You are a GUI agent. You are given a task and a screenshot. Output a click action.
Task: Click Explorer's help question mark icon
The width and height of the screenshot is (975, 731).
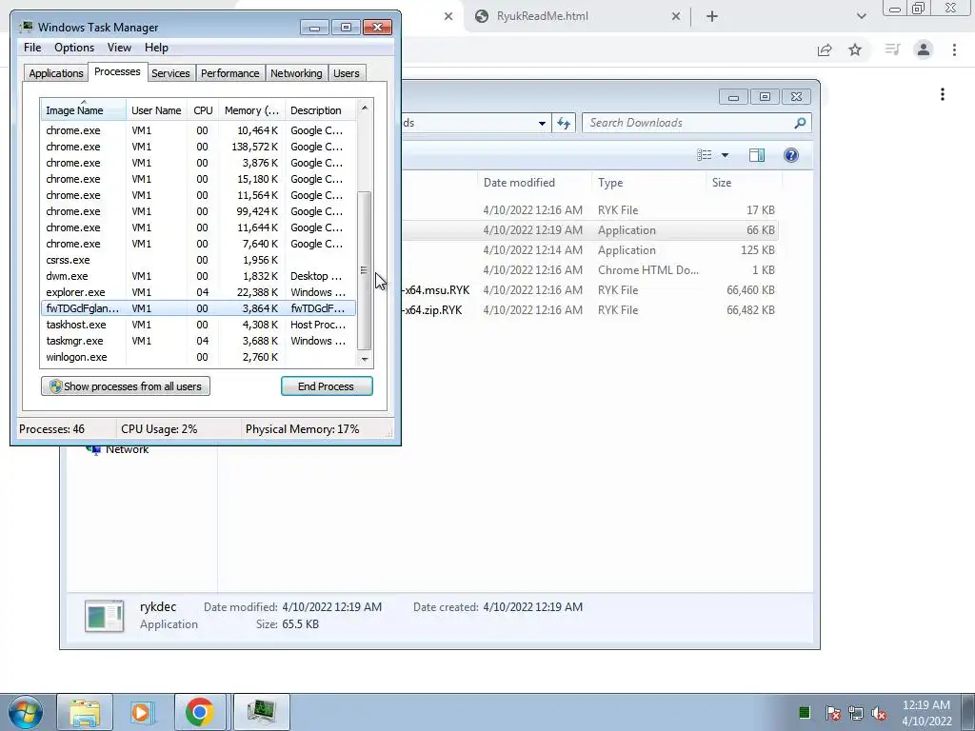point(790,155)
